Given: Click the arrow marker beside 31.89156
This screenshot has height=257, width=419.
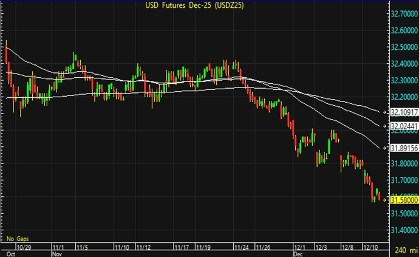Looking at the screenshot, I should click(384, 148).
